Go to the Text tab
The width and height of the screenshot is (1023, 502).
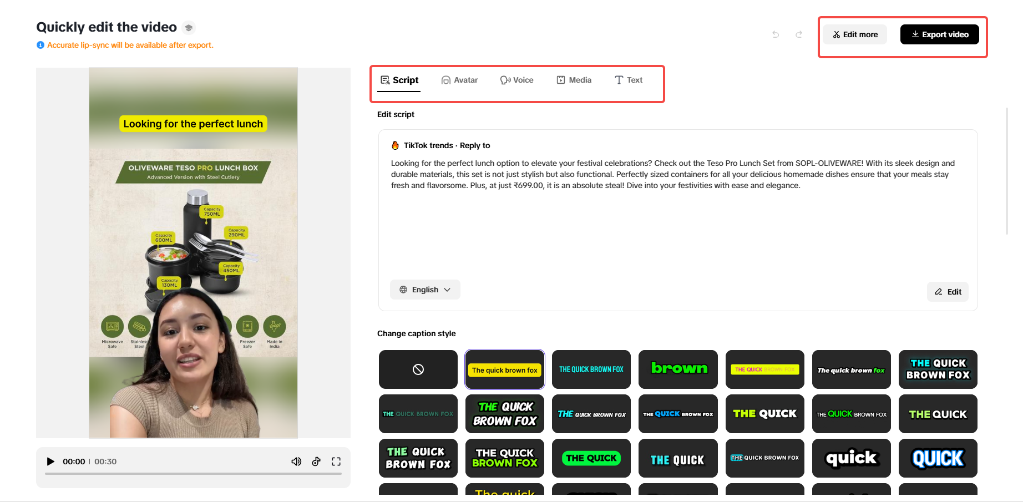click(x=629, y=80)
